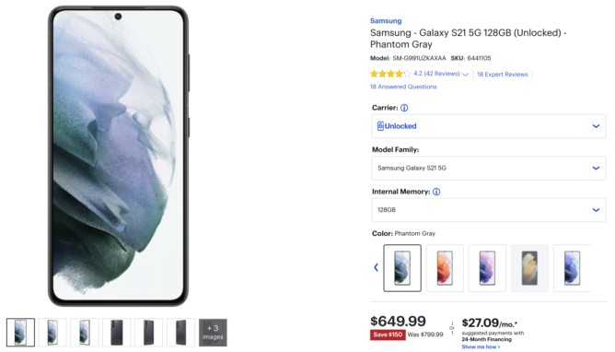Open the Carrier Unlocked dropdown

tap(488, 126)
